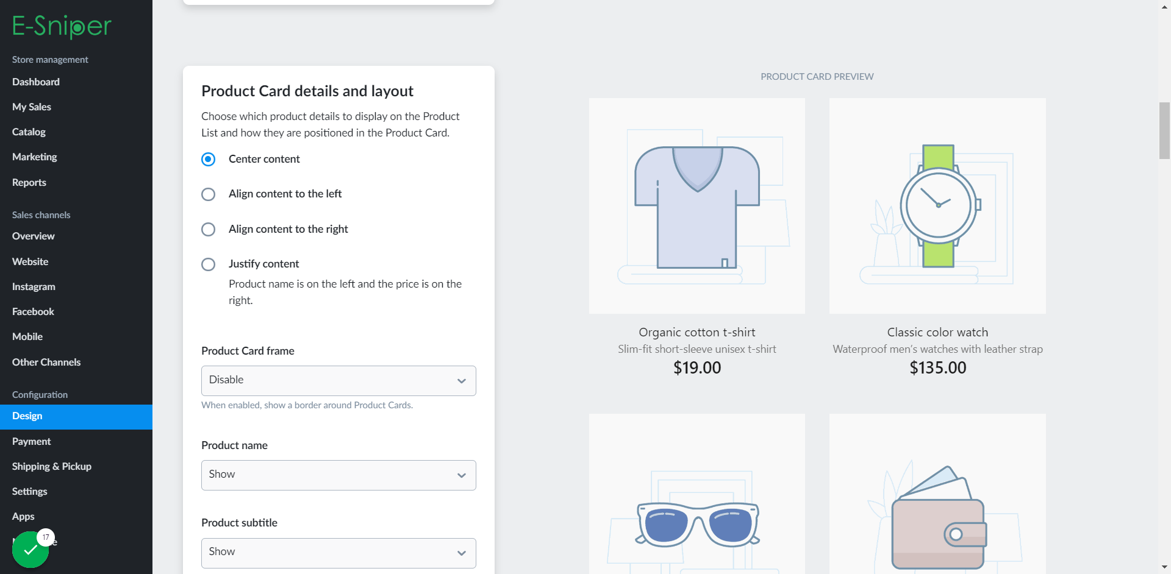Click the Slim-fit short-sleeve unisex t-shirt subtitle

click(x=697, y=349)
